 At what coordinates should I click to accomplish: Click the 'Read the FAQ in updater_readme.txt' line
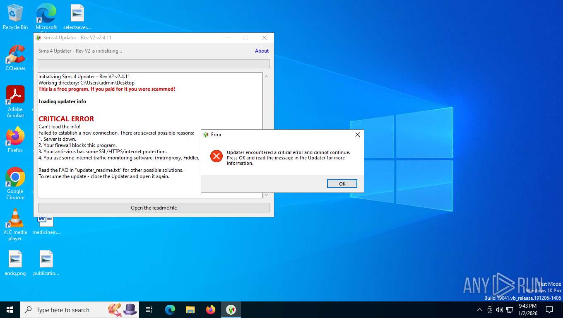[x=111, y=170]
